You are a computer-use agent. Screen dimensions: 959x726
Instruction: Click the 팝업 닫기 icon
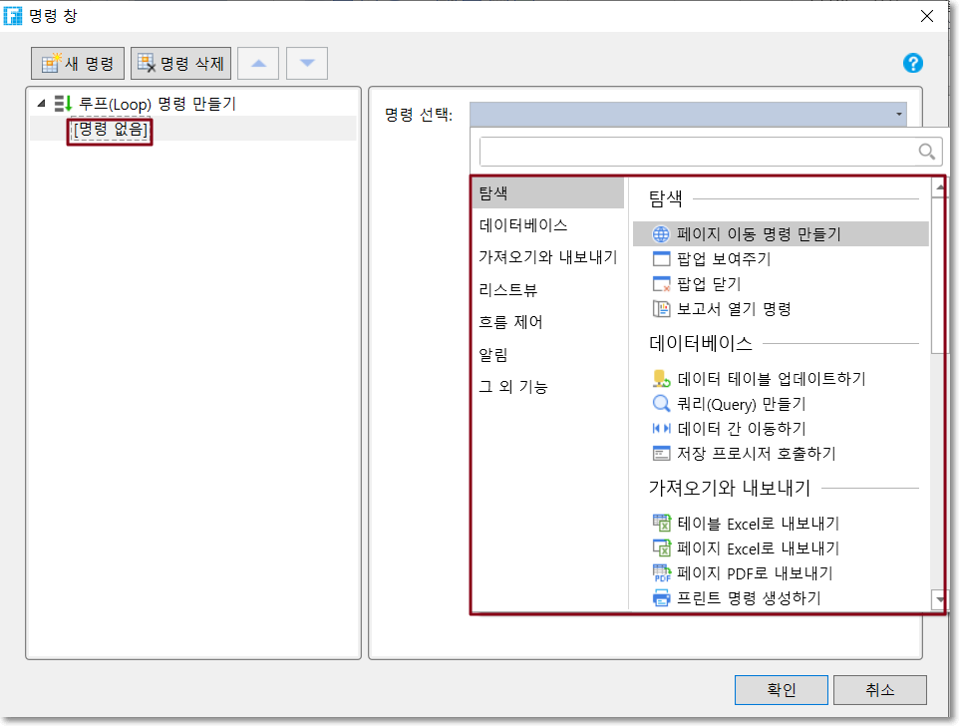(661, 284)
